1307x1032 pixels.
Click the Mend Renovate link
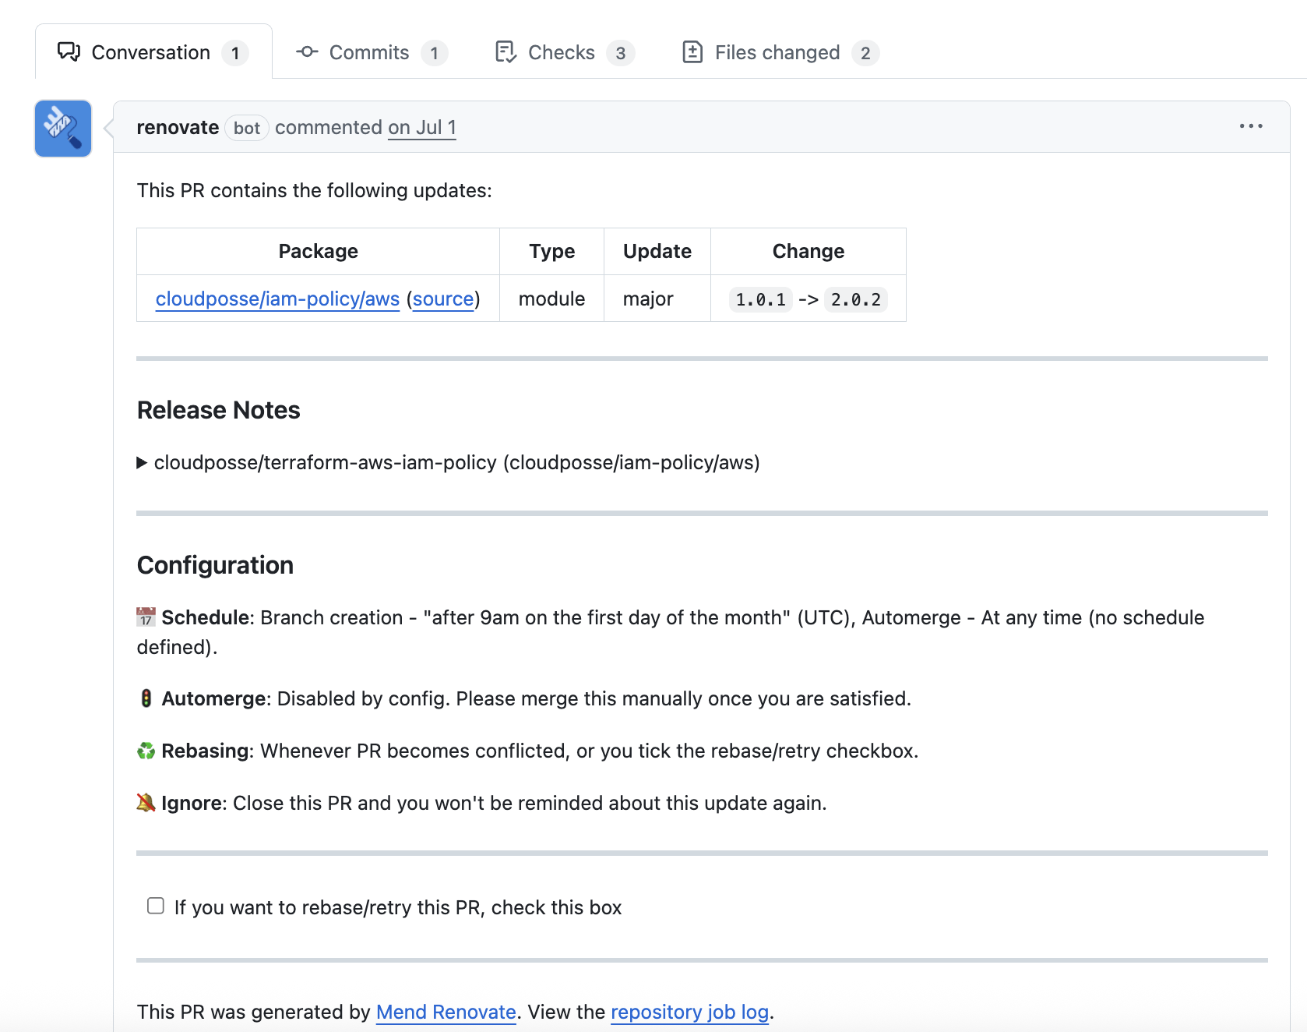pyautogui.click(x=446, y=1012)
